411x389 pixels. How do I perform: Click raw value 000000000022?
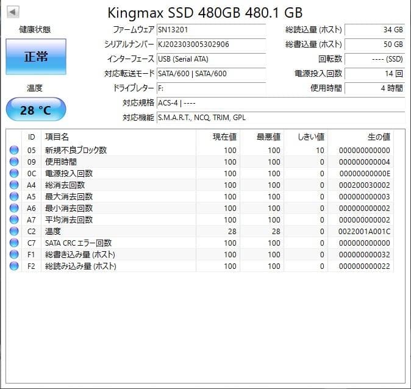pyautogui.click(x=364, y=266)
